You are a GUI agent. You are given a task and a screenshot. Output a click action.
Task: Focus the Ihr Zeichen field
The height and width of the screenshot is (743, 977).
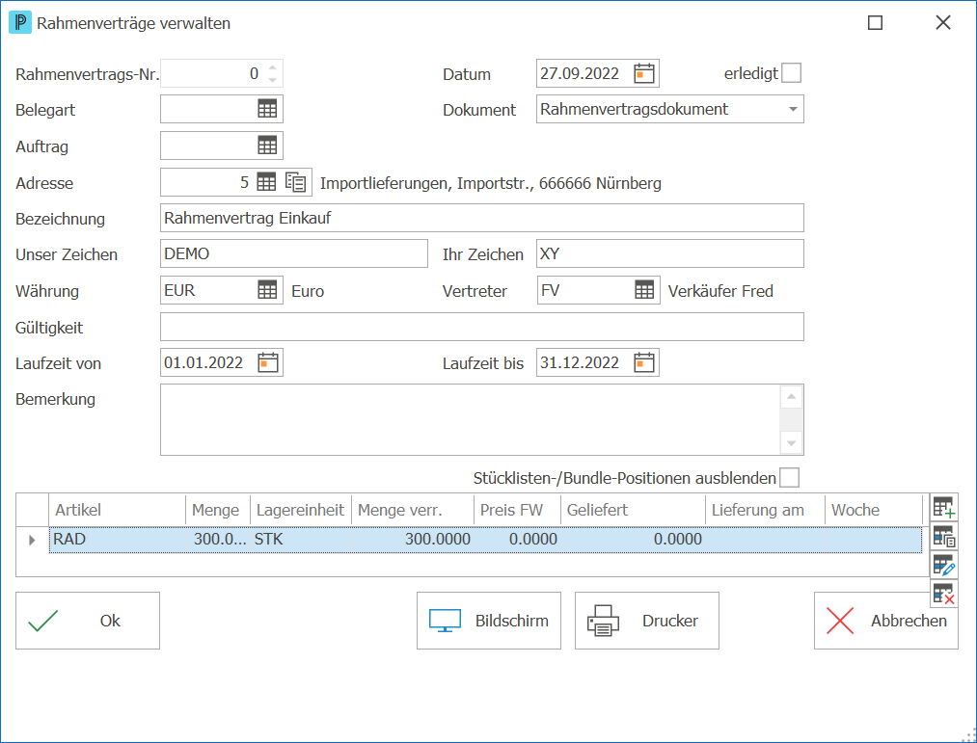tap(669, 253)
